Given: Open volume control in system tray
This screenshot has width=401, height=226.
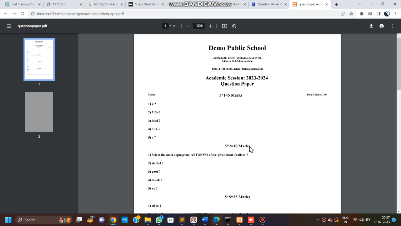Looking at the screenshot, I should (x=361, y=220).
